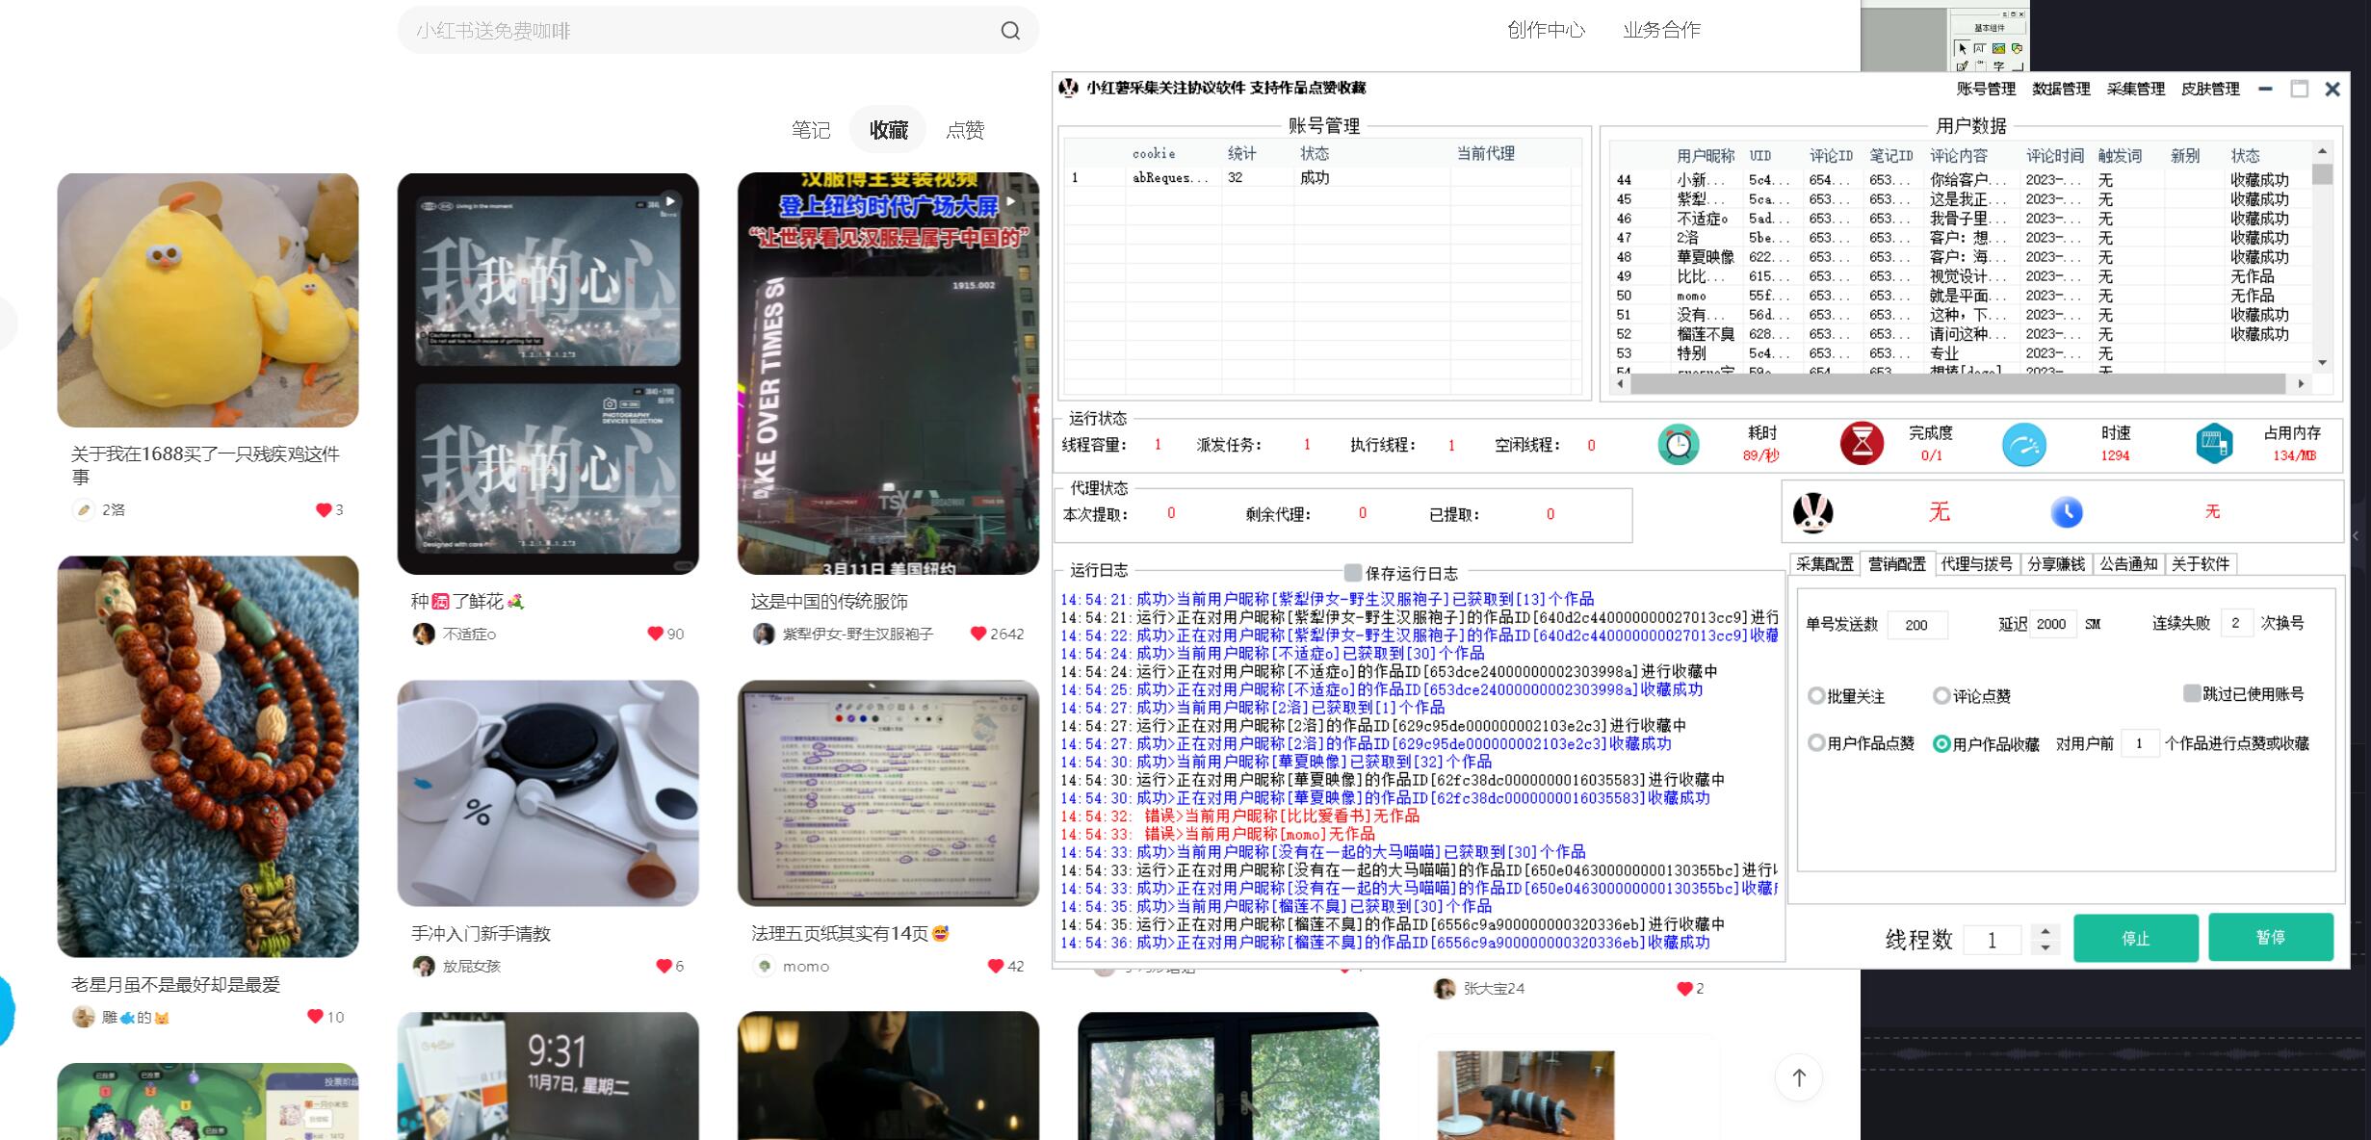The height and width of the screenshot is (1140, 2371).
Task: Click the blue clock timer icon
Action: [2066, 512]
